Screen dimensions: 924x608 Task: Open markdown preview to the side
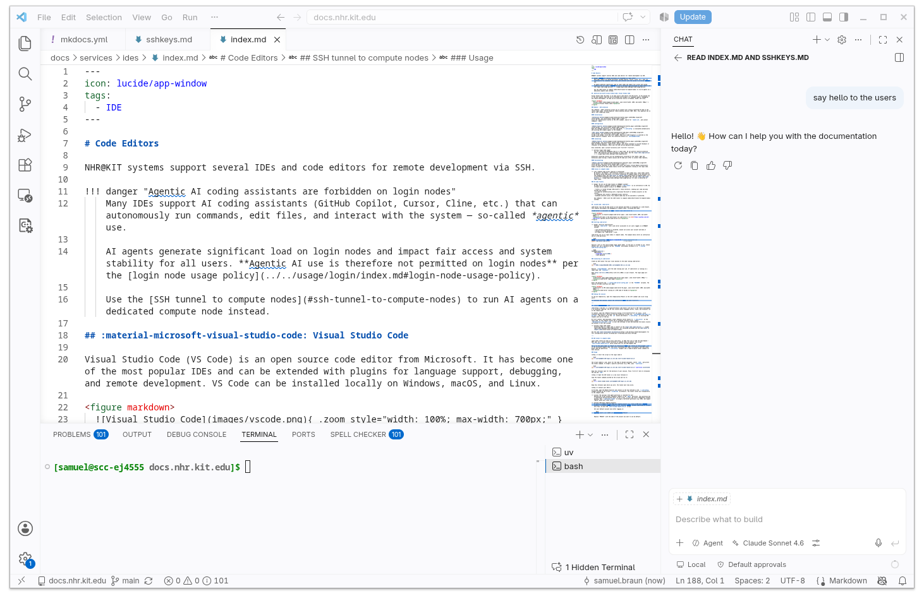coord(597,40)
